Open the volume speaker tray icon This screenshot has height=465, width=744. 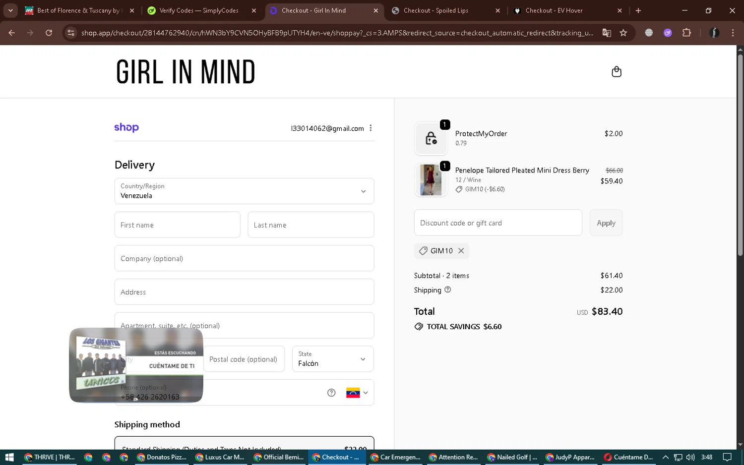tap(690, 457)
